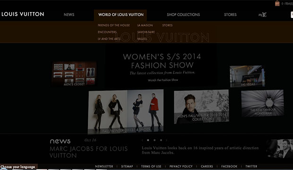This screenshot has width=293, height=170.
Task: Click the Louis Vuitton logo
Action: pyautogui.click(x=23, y=14)
